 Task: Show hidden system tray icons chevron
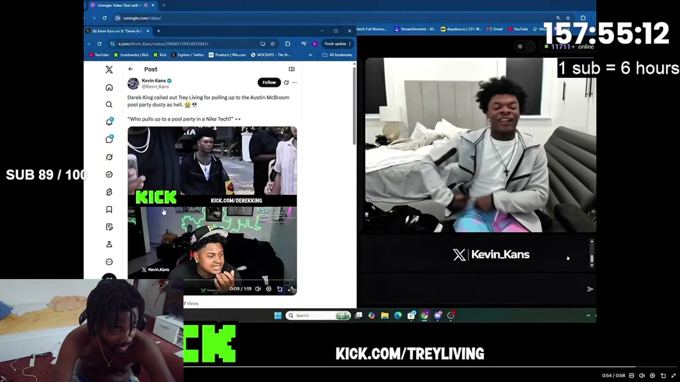[588, 316]
